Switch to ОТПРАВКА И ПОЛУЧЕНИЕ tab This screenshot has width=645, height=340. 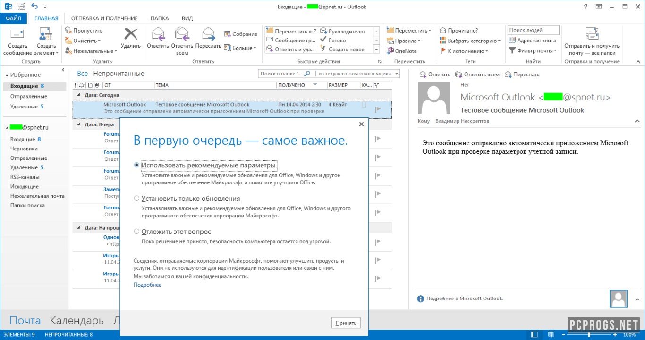(104, 18)
